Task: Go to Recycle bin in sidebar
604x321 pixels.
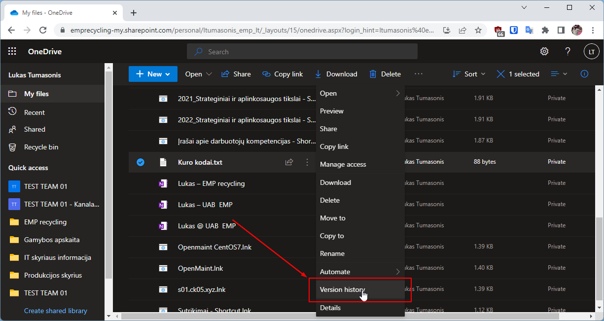Action: [x=41, y=147]
